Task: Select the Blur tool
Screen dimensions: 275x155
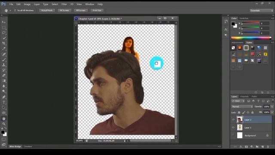Action: click(x=4, y=86)
